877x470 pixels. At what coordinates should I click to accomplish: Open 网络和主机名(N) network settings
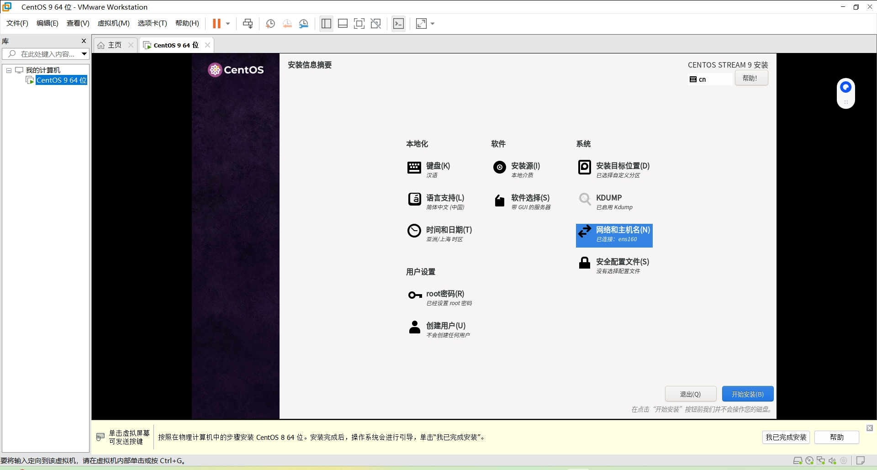pyautogui.click(x=614, y=235)
